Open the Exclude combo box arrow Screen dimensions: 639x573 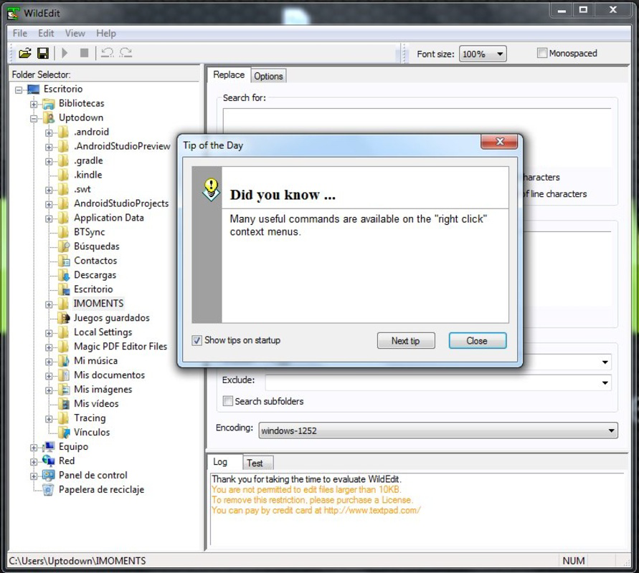click(x=605, y=382)
